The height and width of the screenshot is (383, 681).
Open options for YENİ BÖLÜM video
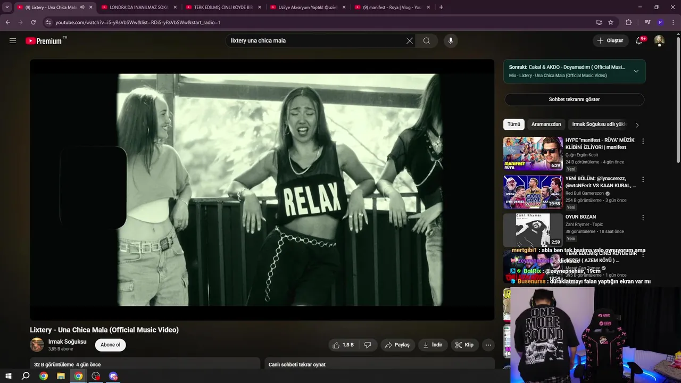[643, 179]
